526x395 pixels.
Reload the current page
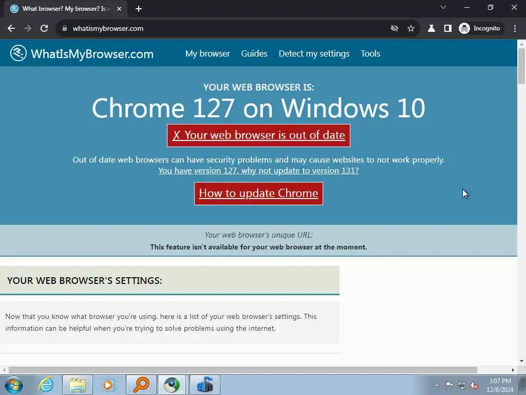pos(44,29)
